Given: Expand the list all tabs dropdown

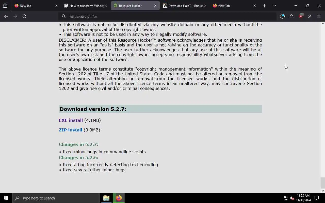Looking at the screenshot, I should [x=275, y=6].
